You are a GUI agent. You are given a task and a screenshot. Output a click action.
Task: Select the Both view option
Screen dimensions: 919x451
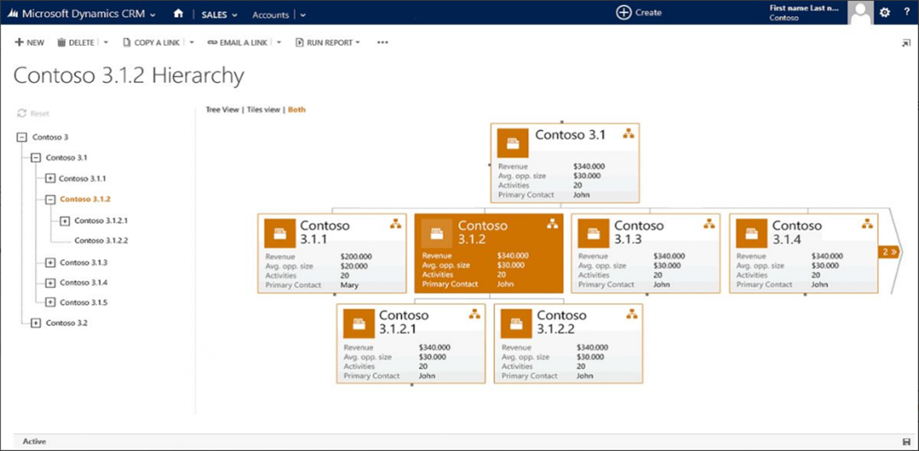click(296, 110)
